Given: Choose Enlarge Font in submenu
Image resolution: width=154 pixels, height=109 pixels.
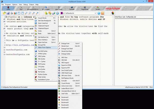Looking at the screenshot, I should pos(70,43).
